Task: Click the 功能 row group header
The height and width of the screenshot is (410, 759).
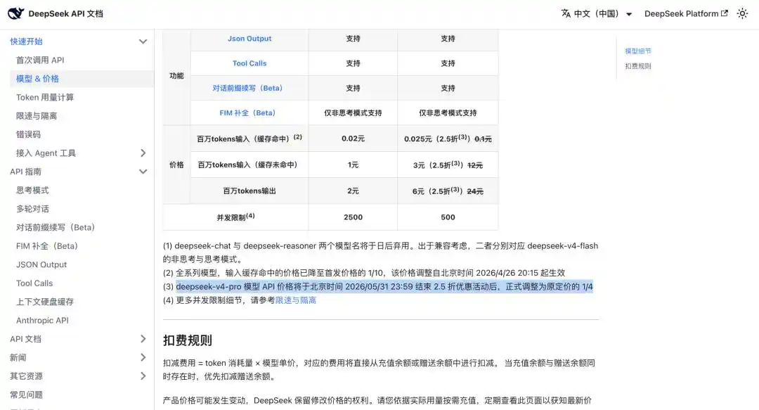Action: point(176,76)
